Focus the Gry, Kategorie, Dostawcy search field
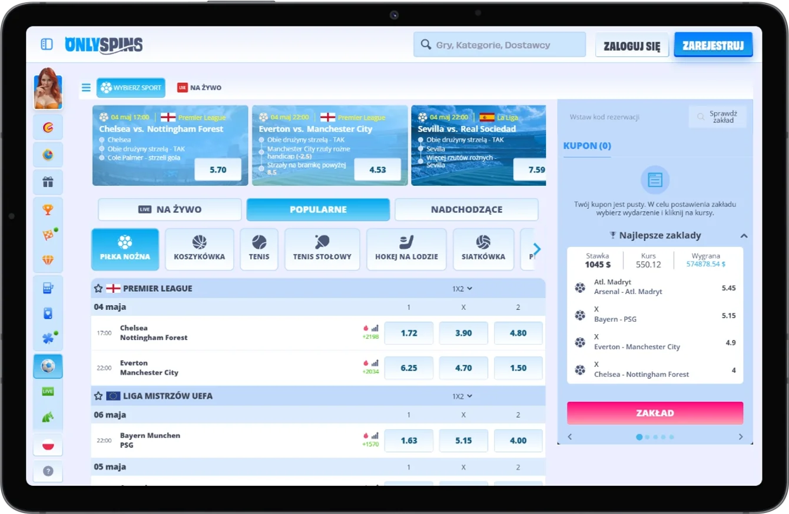Image resolution: width=789 pixels, height=514 pixels. click(500, 45)
